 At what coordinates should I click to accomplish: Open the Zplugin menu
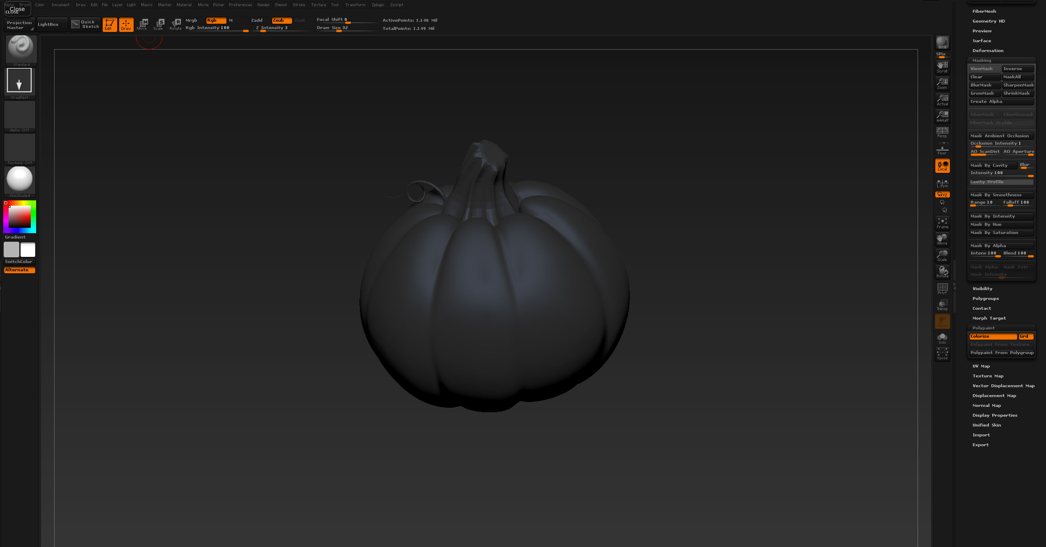tap(378, 5)
